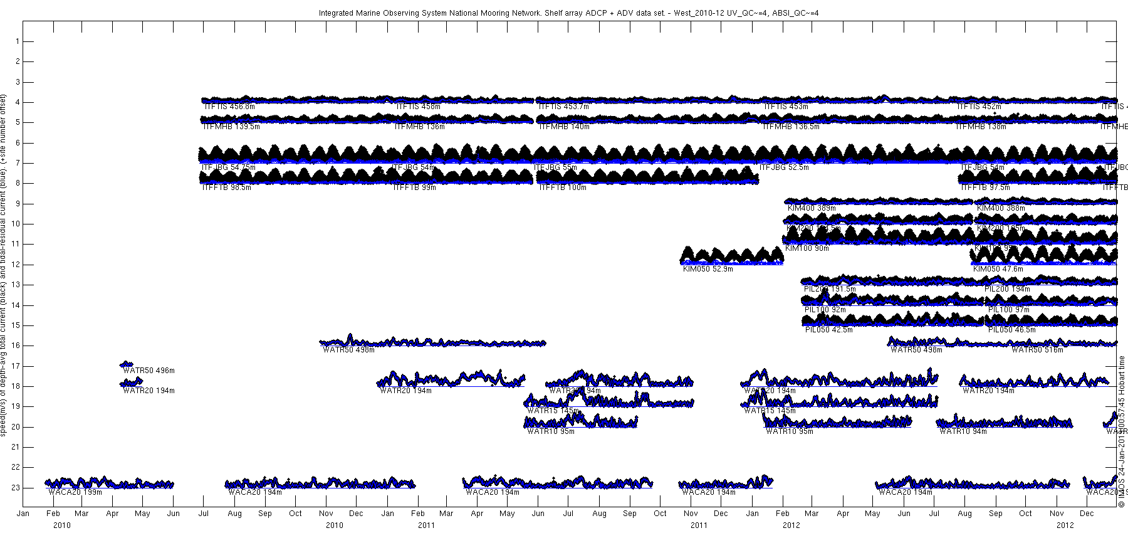Click y-axis tick label '19'
The width and height of the screenshot is (1128, 533).
pyautogui.click(x=16, y=406)
